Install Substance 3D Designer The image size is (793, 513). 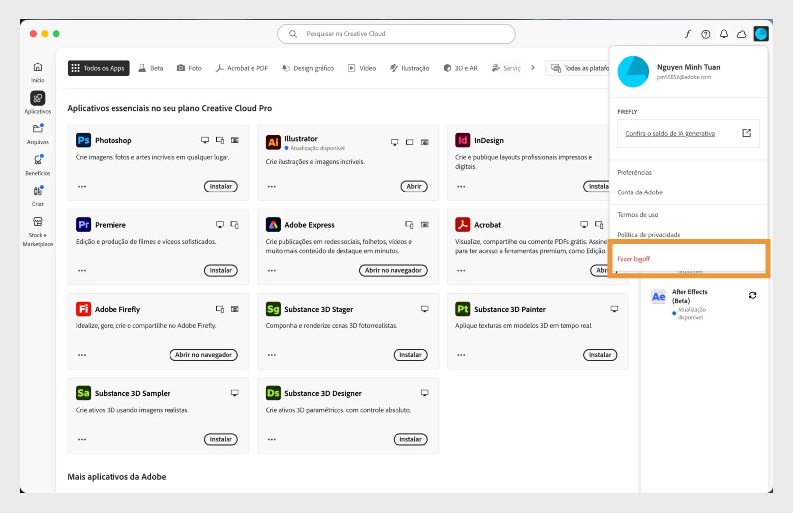point(410,439)
